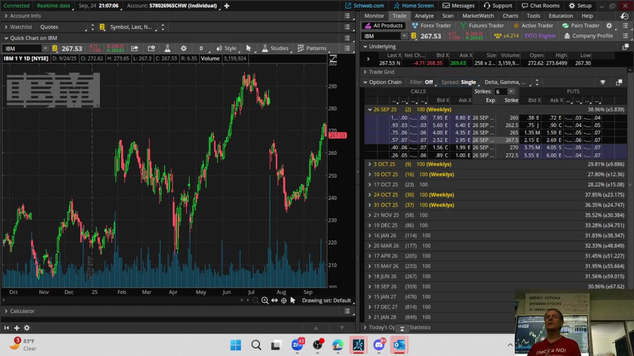Open the IBM Company Profile
This screenshot has height=356, width=634.
coord(588,36)
